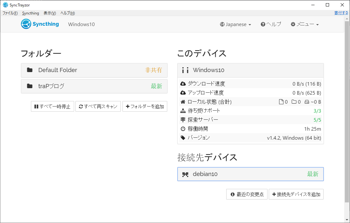Open the 表示(V) menu
The width and height of the screenshot is (350, 223).
(x=50, y=13)
